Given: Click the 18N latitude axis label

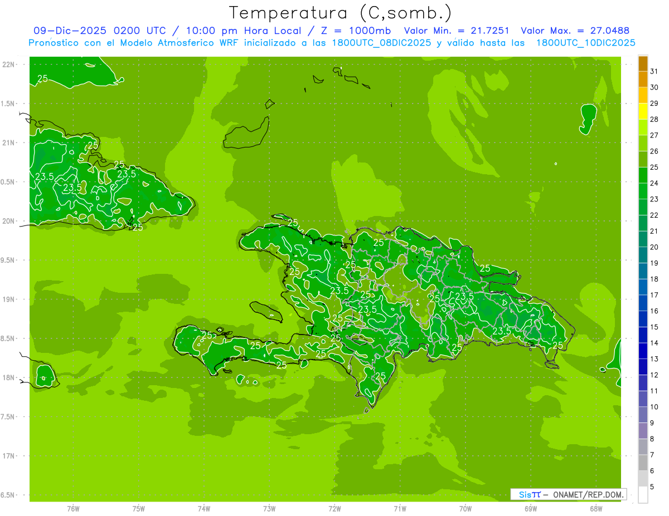Looking at the screenshot, I should [8, 377].
